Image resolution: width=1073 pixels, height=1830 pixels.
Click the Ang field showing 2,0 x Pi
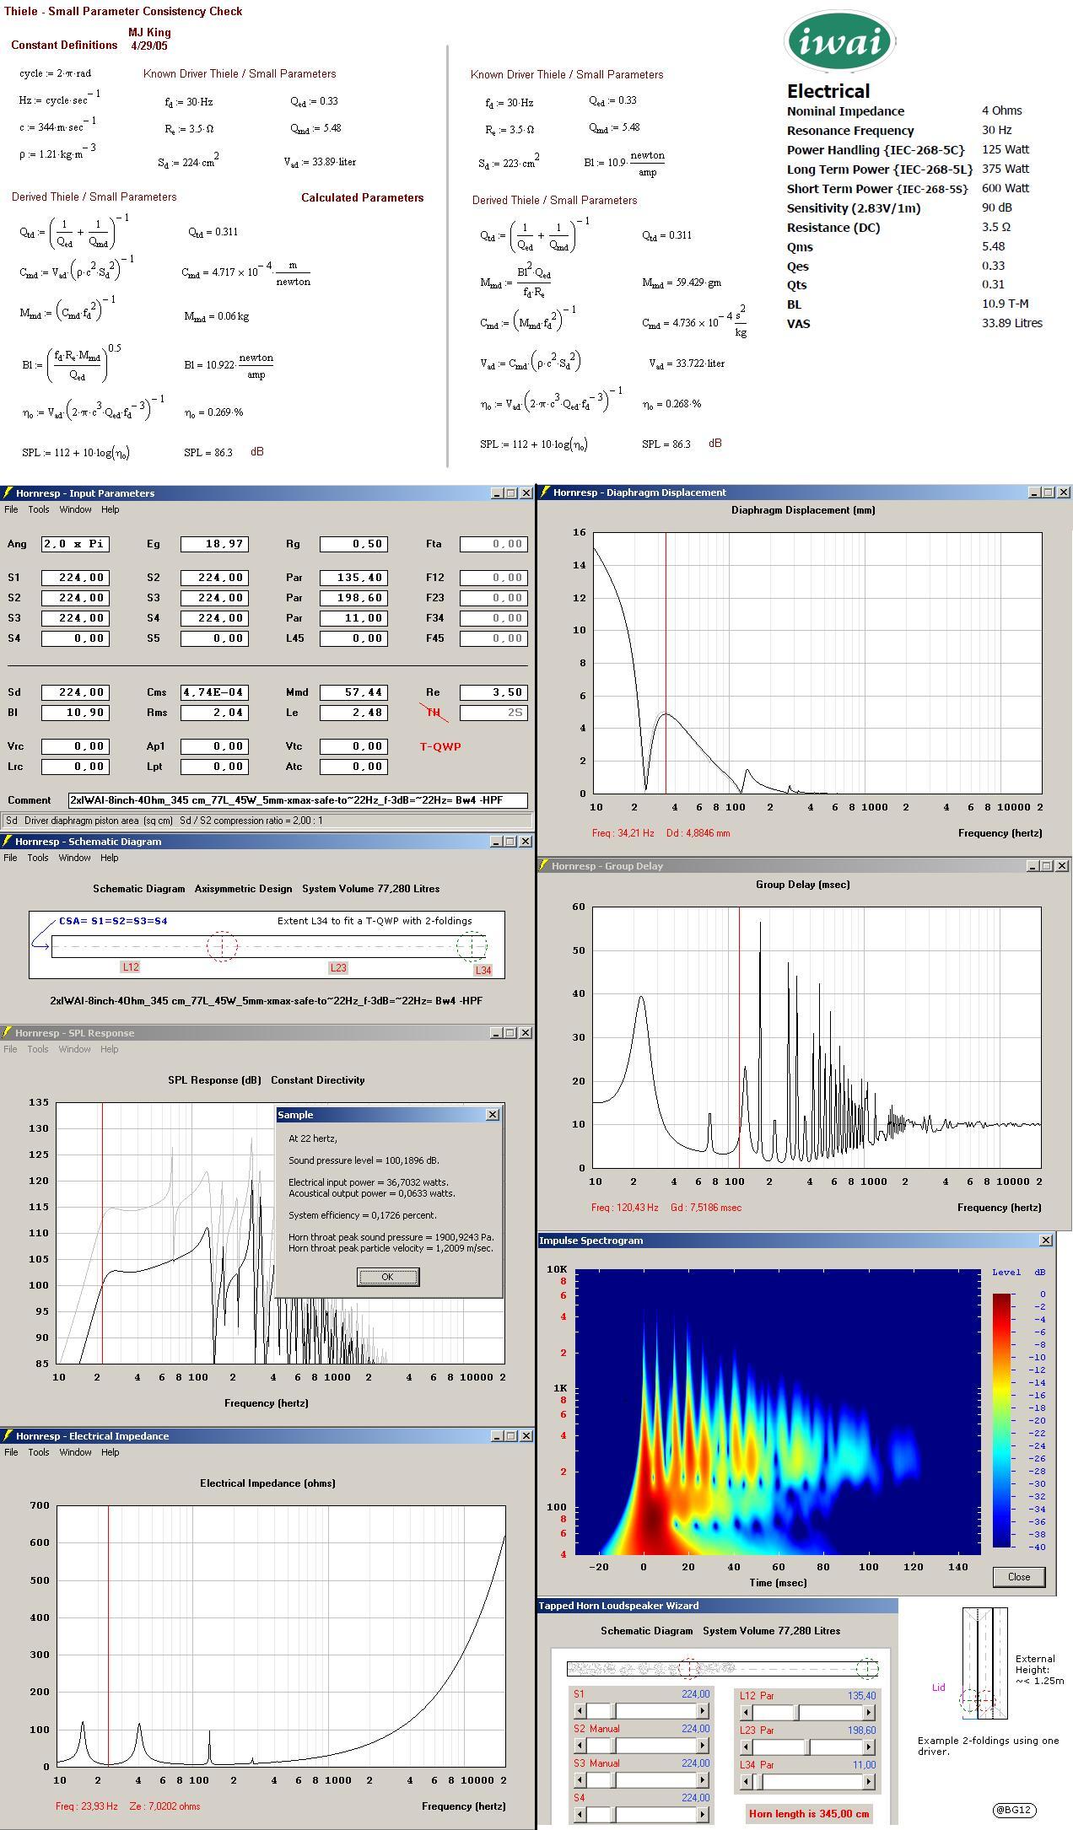click(x=76, y=544)
